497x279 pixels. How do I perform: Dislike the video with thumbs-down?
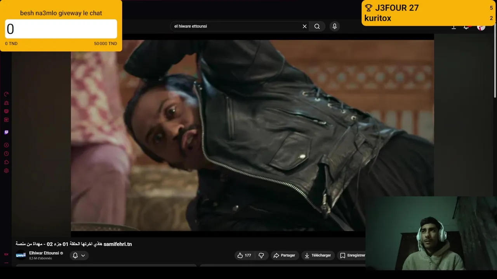(x=261, y=255)
